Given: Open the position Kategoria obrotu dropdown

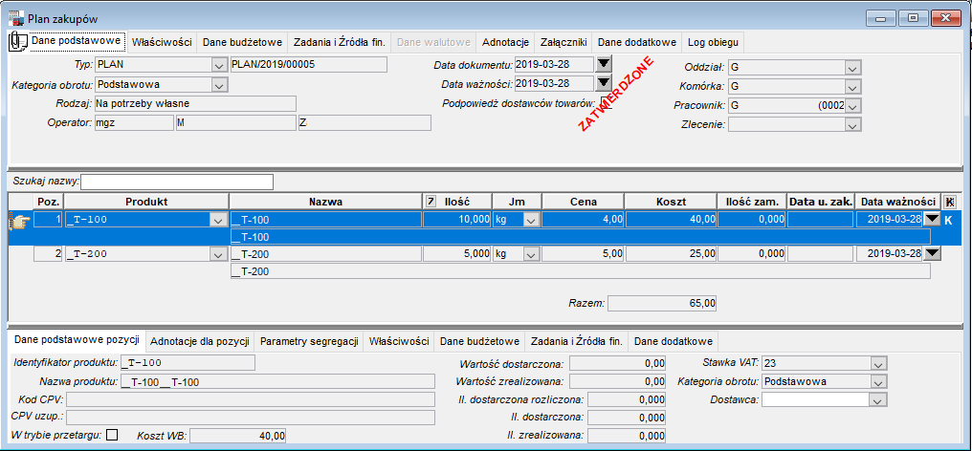Looking at the screenshot, I should click(x=879, y=381).
